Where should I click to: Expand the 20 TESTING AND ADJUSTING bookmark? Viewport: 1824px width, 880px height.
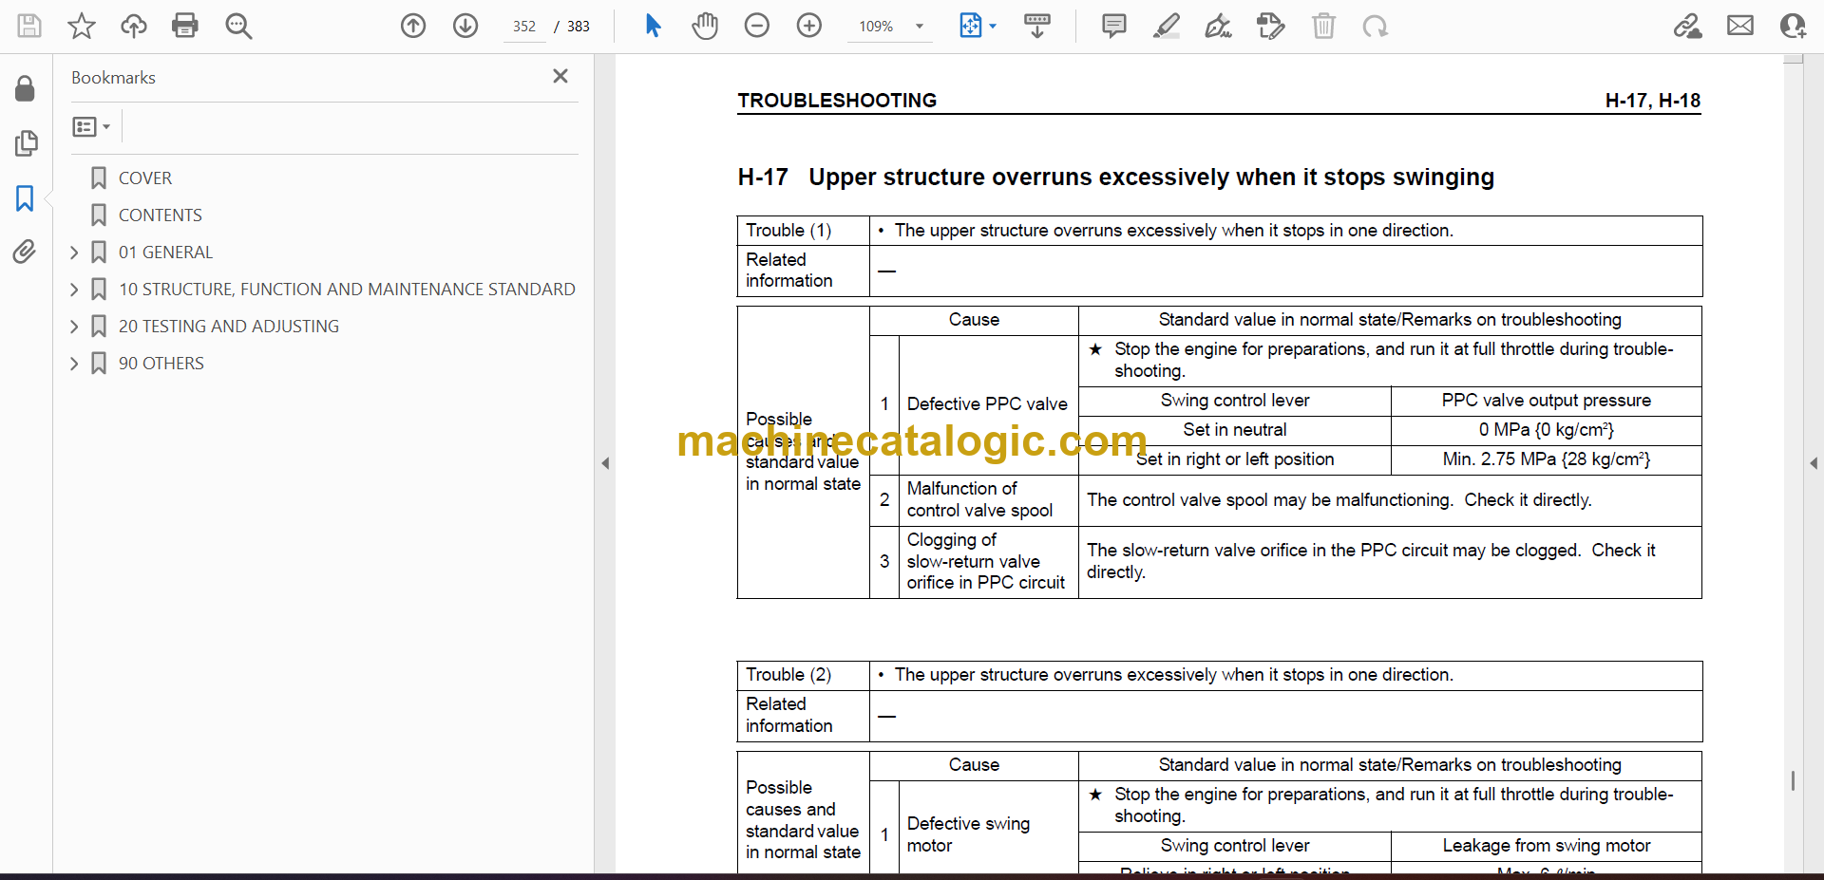74,327
